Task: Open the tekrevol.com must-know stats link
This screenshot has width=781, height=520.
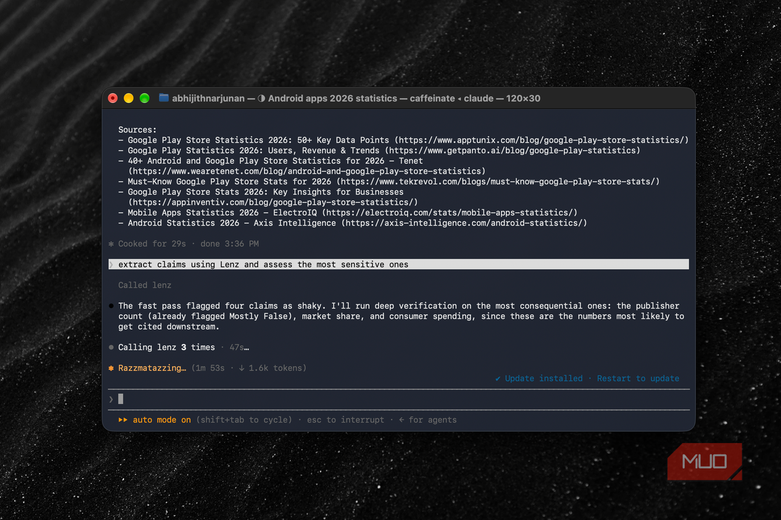Action: click(498, 182)
